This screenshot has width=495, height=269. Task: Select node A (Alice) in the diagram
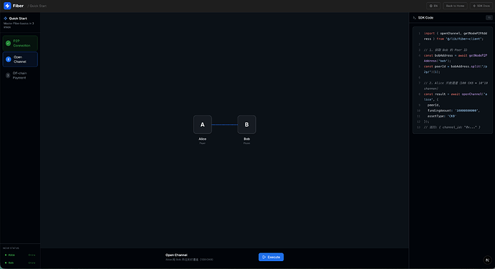pos(202,124)
